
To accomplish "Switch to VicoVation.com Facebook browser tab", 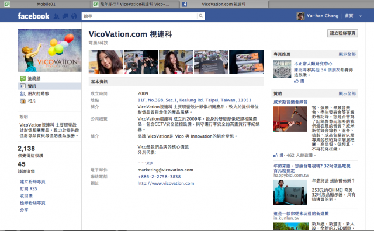I will pyautogui.click(x=223, y=4).
